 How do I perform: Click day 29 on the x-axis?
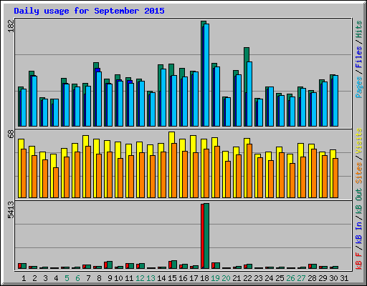(323, 278)
